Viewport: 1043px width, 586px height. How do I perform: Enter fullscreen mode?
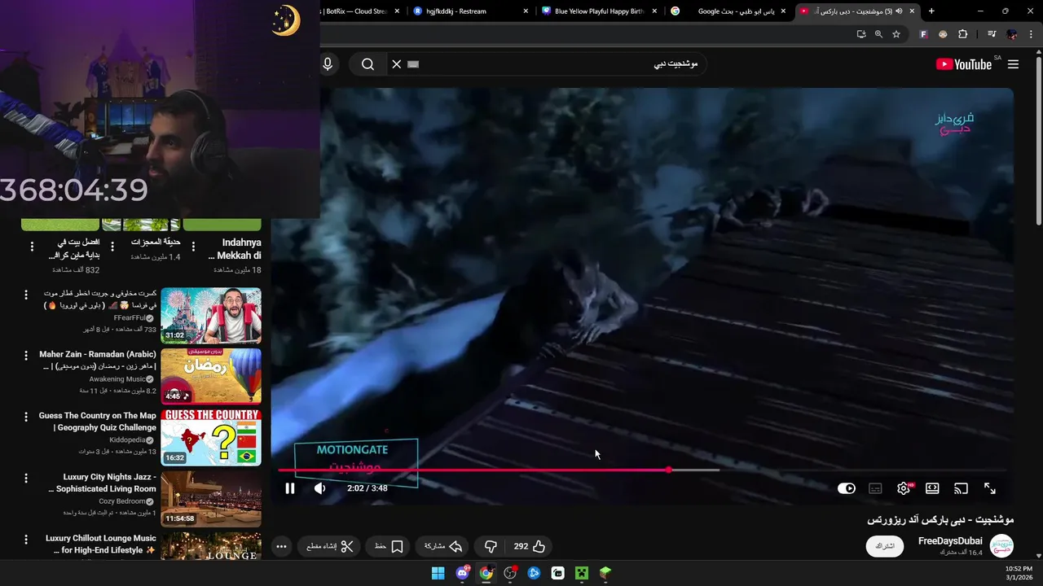point(990,488)
